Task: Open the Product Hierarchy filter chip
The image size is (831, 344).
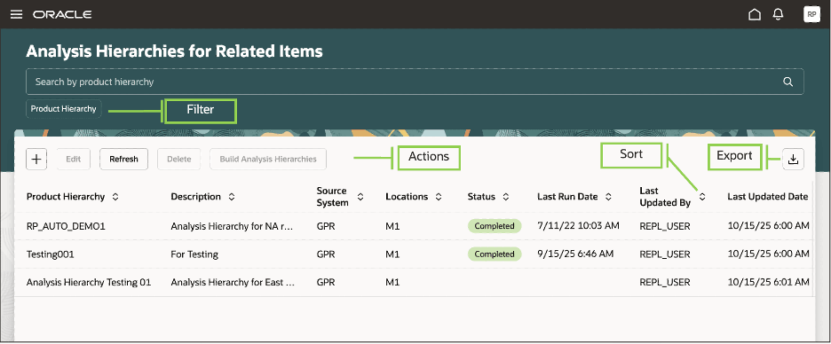Action: click(x=64, y=109)
